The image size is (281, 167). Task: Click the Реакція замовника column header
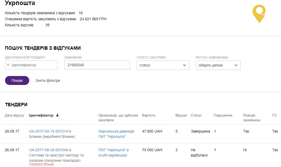[x=252, y=118]
